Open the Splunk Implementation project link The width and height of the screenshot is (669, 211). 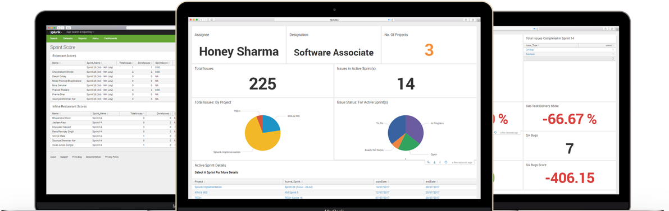208,187
